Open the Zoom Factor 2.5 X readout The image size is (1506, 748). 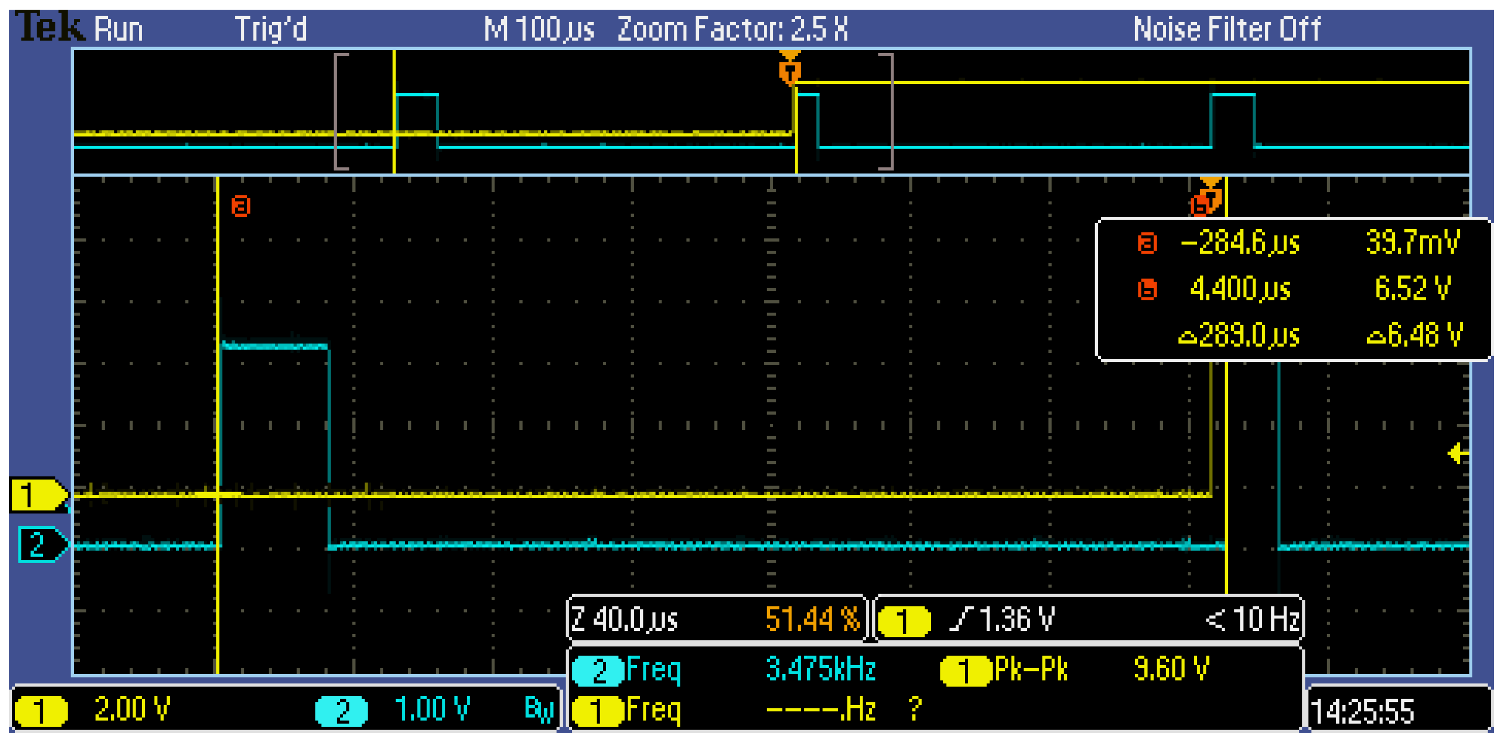pos(732,29)
